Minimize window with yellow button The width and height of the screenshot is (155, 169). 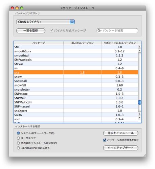17,8
